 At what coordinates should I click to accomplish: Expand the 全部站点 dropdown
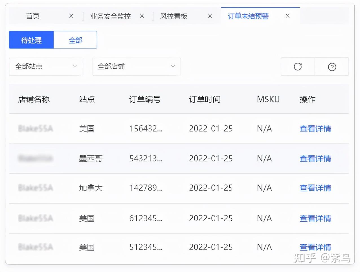coord(46,67)
